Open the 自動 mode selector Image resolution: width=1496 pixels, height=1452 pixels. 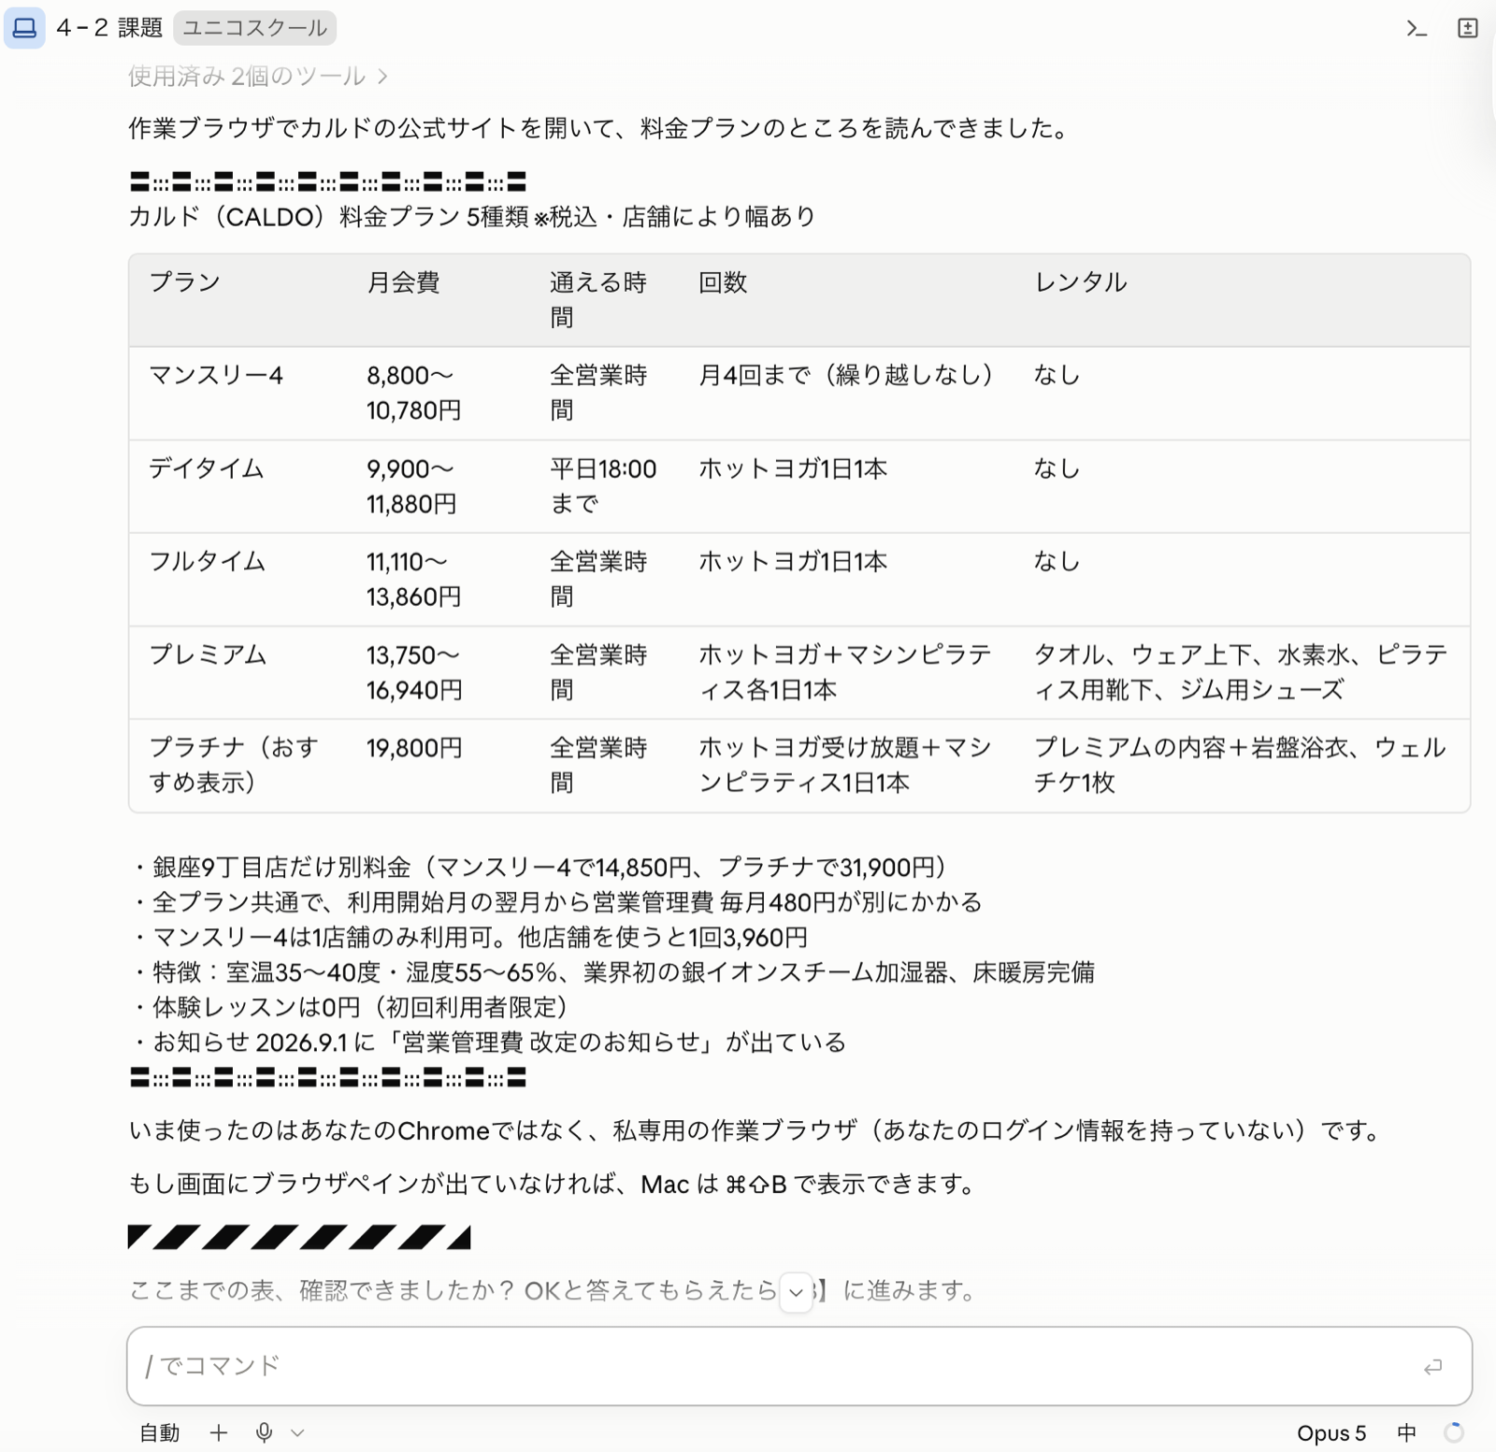tap(159, 1432)
